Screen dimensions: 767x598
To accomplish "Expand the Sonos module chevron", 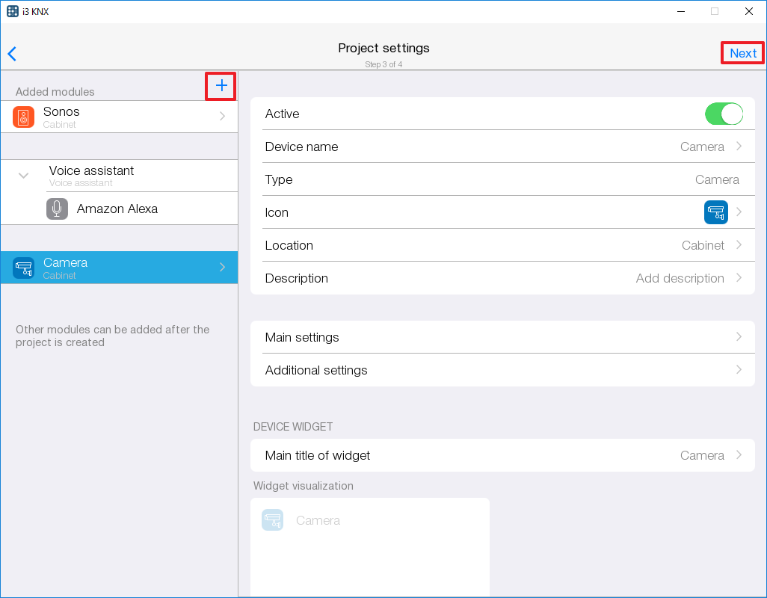I will tap(222, 117).
